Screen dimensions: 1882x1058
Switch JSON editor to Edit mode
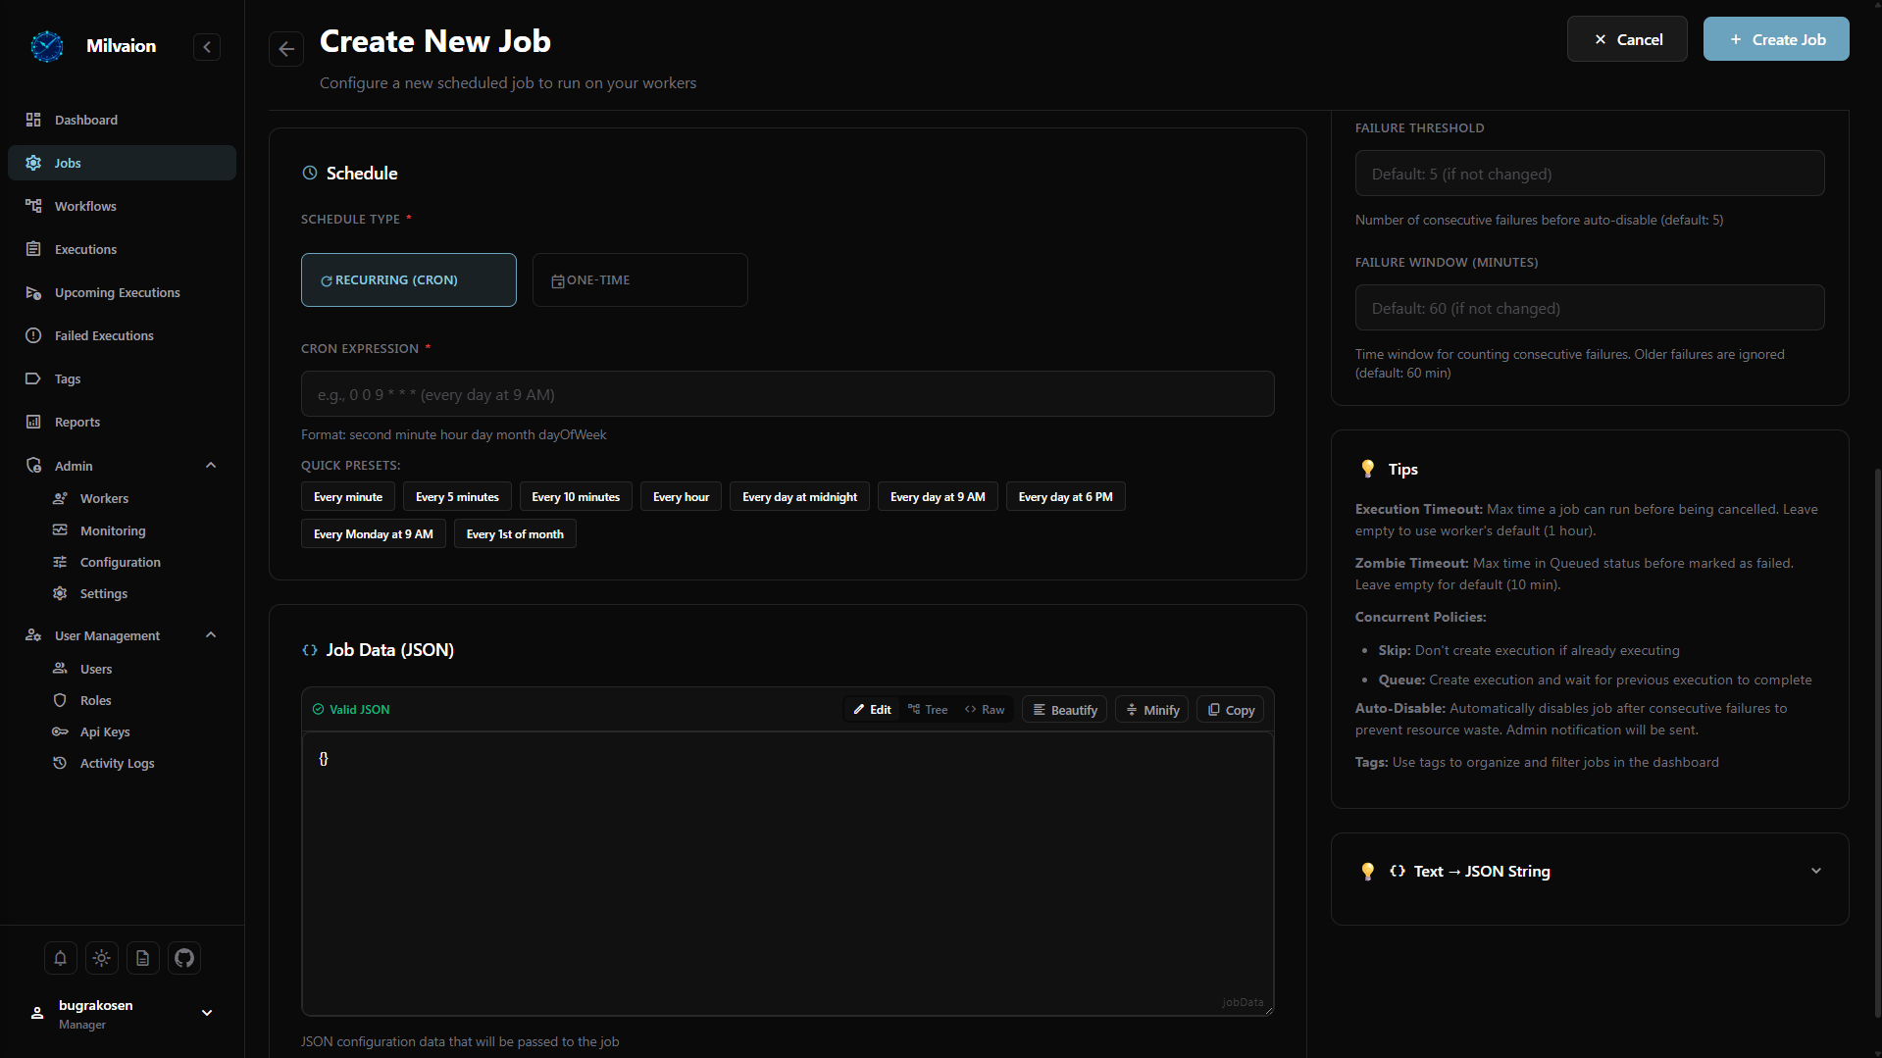pos(872,710)
